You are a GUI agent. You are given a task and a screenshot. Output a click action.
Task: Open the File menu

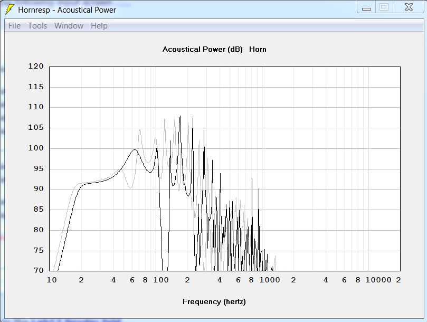[14, 26]
